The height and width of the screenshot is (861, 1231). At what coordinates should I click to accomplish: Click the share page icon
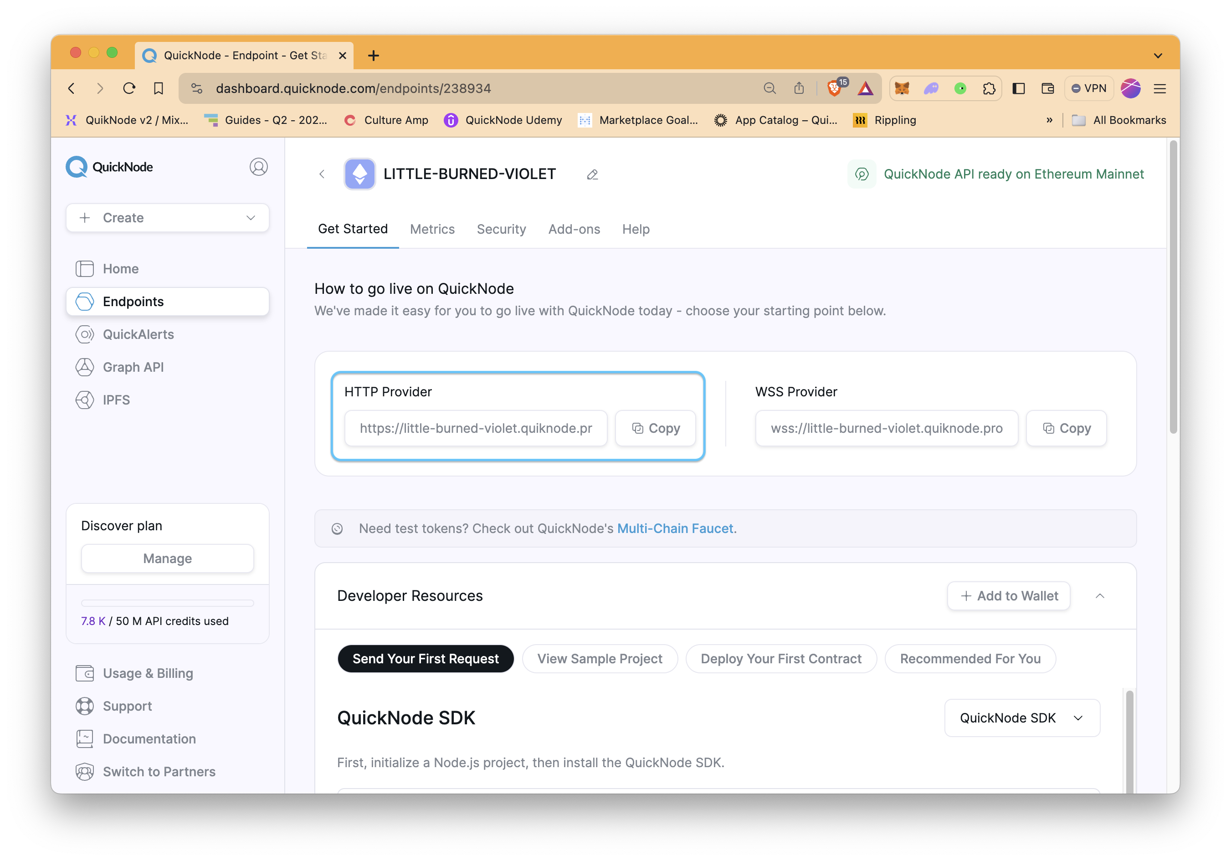[x=799, y=88]
